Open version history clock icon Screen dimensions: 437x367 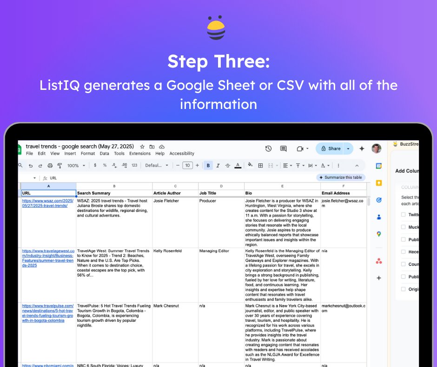[268, 149]
